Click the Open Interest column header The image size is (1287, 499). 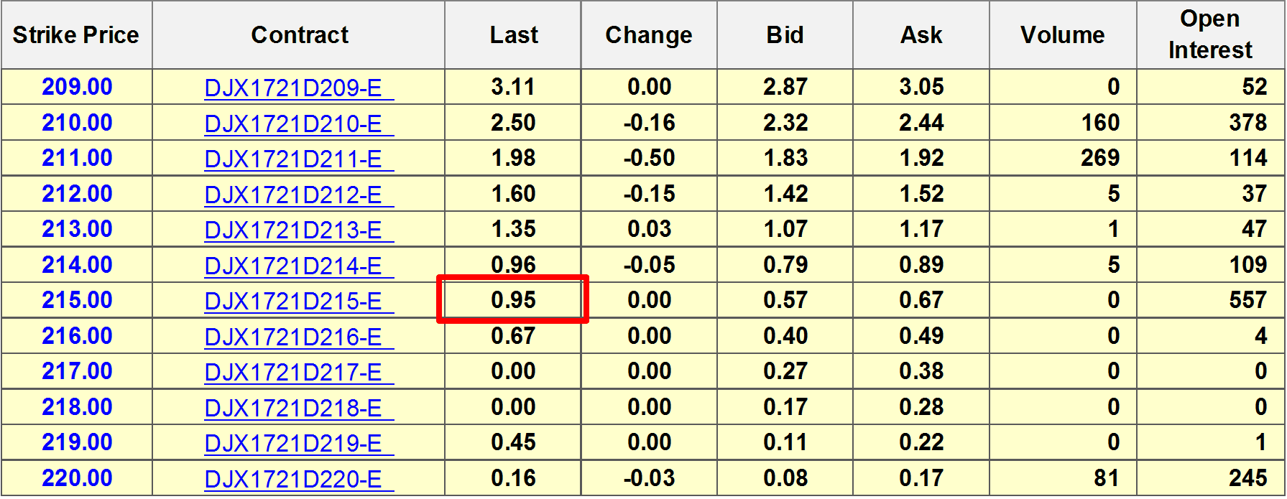[1210, 35]
